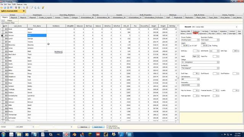Open the Hot Spots tab in record panel
The height and width of the screenshot is (137, 244).
205,31
